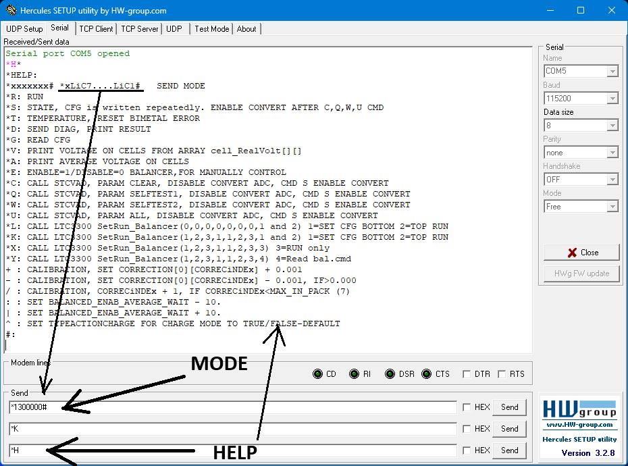Image resolution: width=628 pixels, height=466 pixels.
Task: Switch to the UDP Setup tab
Action: click(24, 29)
